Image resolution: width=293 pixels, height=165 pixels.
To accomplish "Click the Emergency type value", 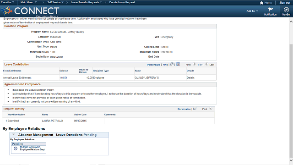I will [167, 37].
